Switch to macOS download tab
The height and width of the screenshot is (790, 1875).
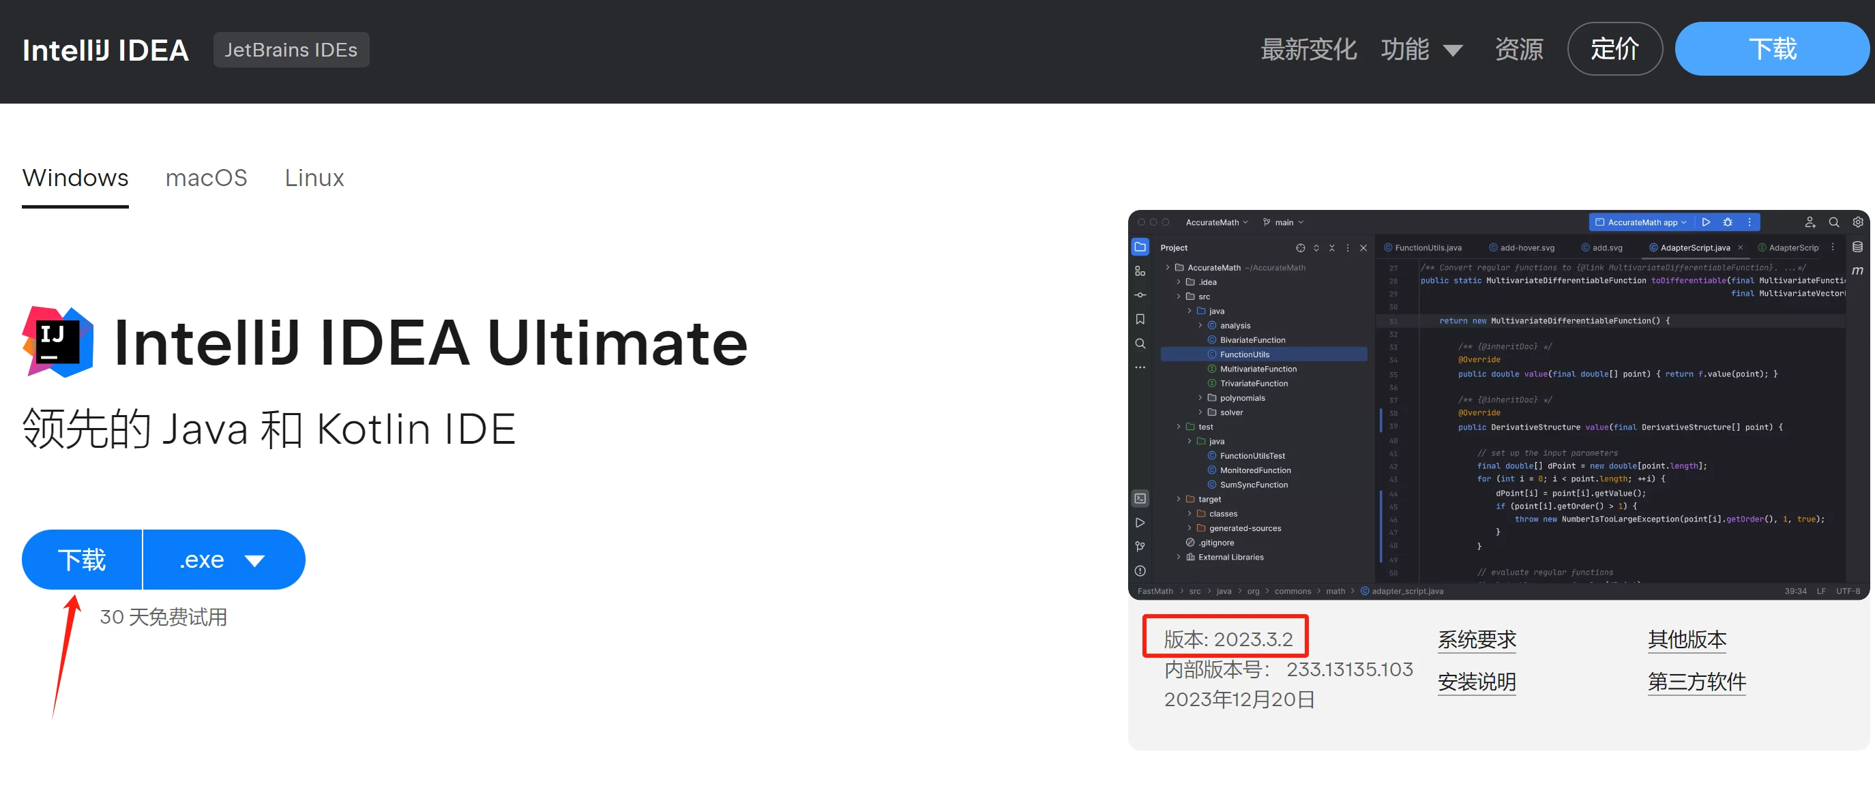coord(207,176)
